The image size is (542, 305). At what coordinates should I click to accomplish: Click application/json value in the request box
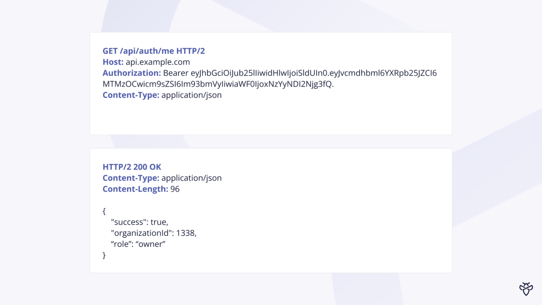point(192,95)
